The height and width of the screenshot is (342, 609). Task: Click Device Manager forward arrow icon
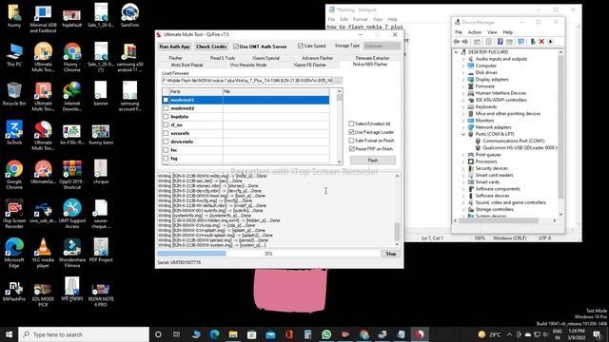465,42
